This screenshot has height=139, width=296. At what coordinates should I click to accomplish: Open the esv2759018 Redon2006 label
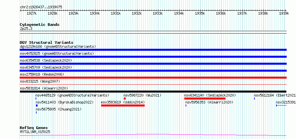[x=42, y=74]
